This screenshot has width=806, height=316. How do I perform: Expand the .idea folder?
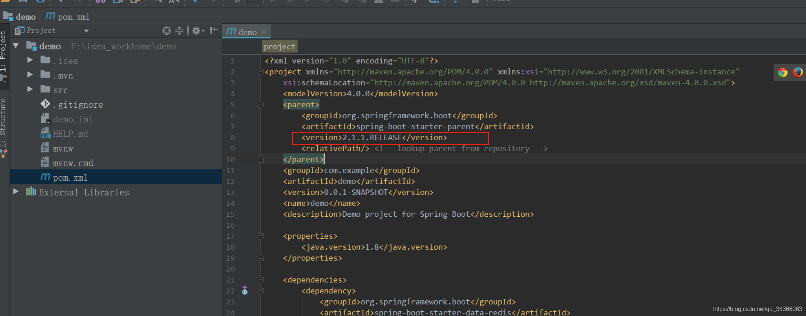30,60
